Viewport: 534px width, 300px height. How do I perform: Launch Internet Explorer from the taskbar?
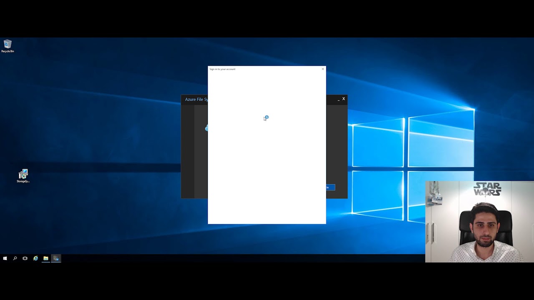pyautogui.click(x=35, y=258)
